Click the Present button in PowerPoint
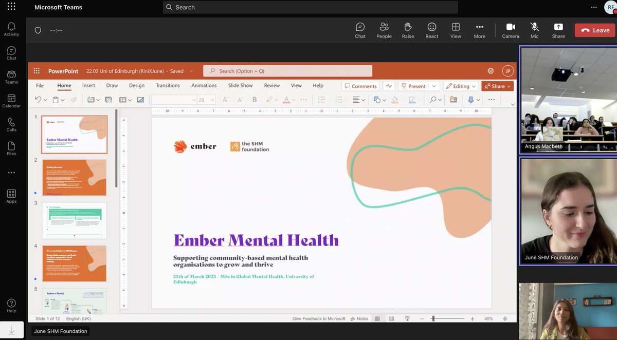 pos(414,86)
